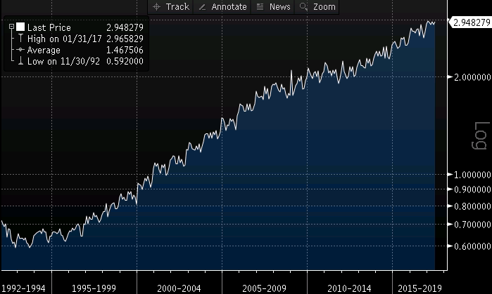Click the Average marker icon in legend
Viewport: 492px width, 294px height.
[20, 49]
